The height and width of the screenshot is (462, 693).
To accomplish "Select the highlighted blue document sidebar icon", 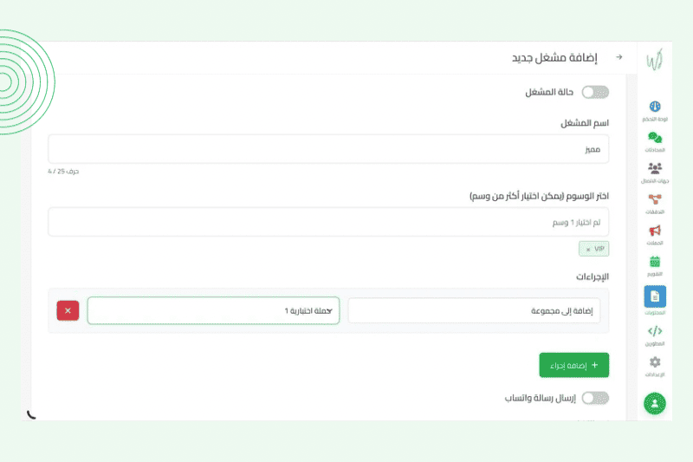I will tap(655, 296).
